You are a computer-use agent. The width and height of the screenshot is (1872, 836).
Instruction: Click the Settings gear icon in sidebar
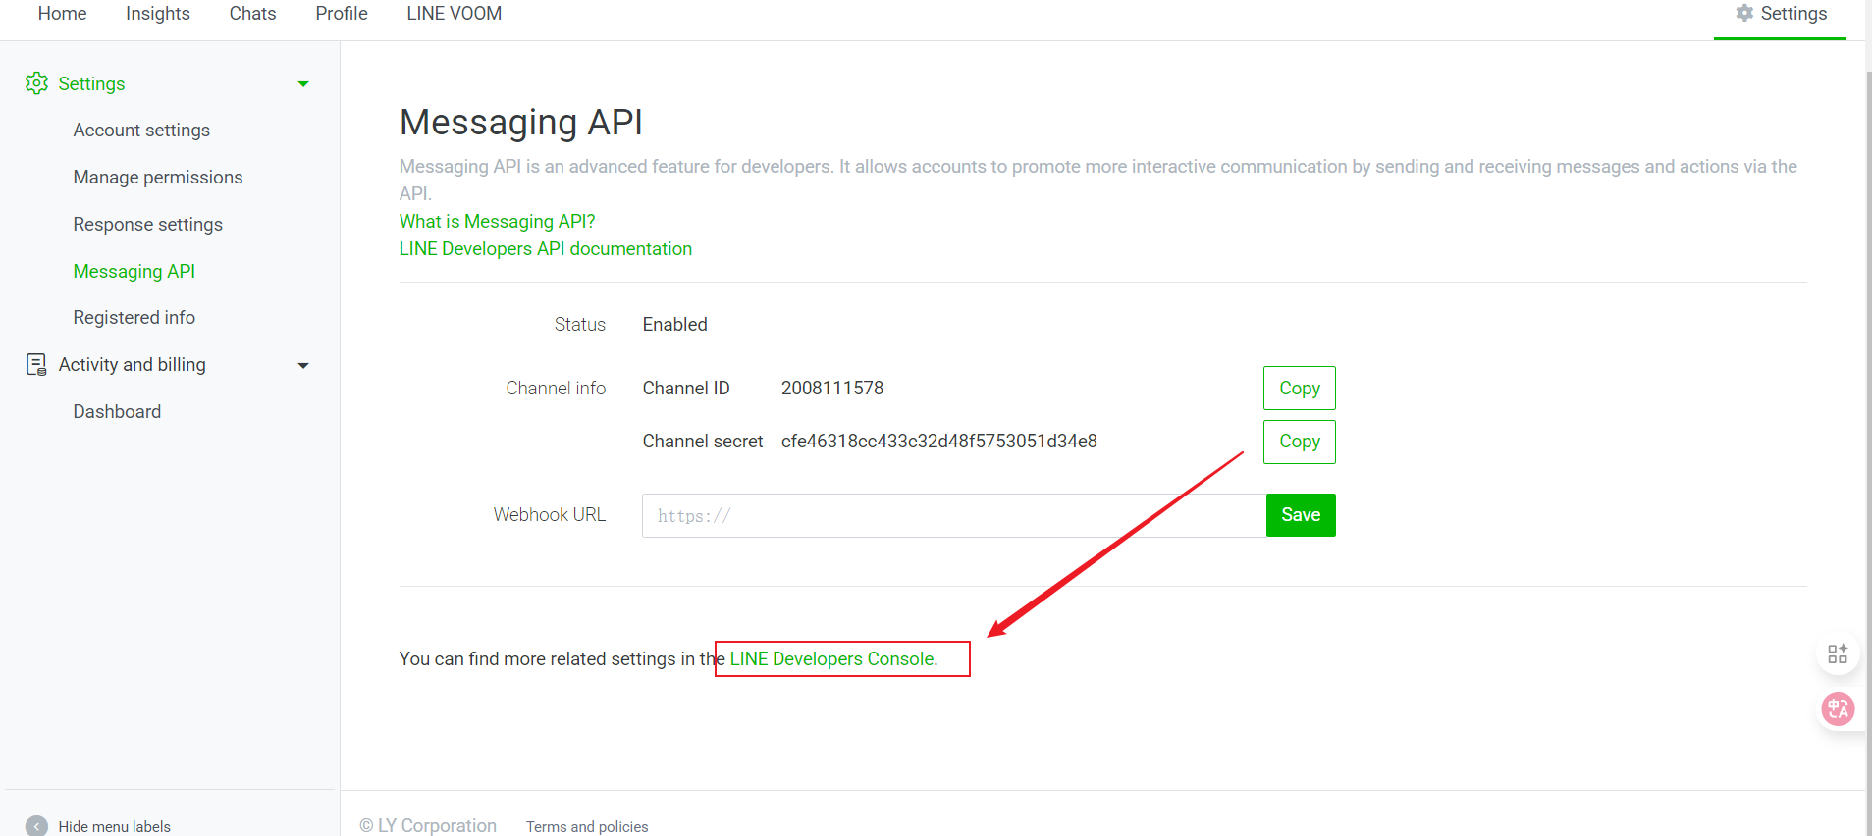coord(36,83)
